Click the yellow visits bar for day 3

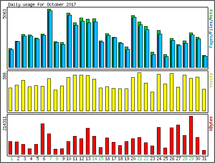[23, 95]
